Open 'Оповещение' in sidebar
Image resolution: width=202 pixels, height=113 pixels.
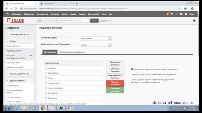pyautogui.click(x=20, y=85)
